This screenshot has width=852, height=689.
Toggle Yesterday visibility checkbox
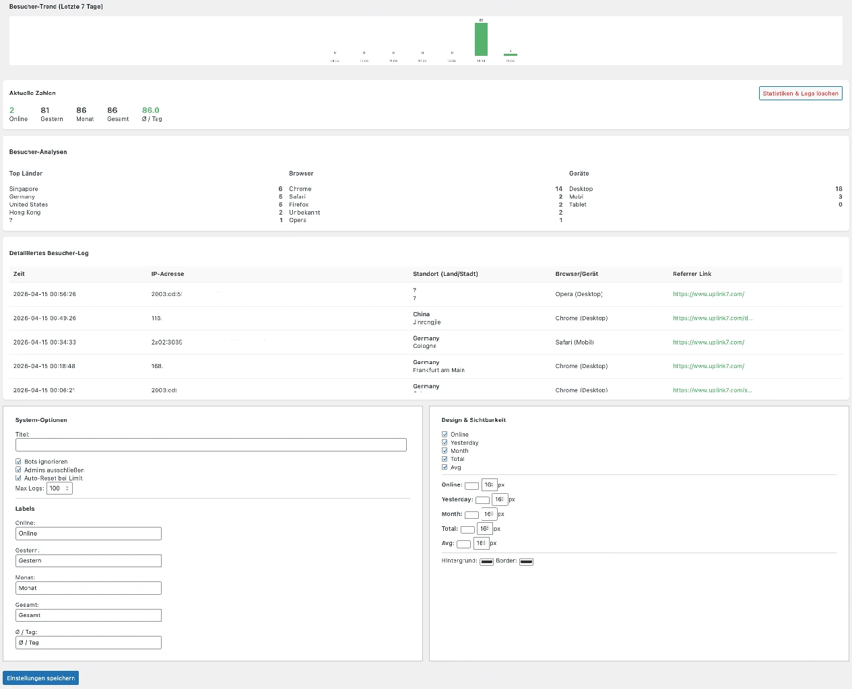[445, 443]
